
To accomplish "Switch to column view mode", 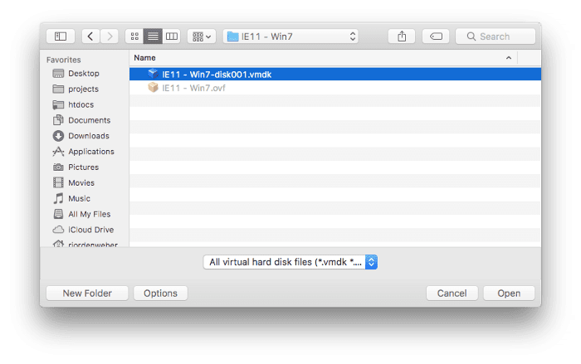I will (x=172, y=36).
